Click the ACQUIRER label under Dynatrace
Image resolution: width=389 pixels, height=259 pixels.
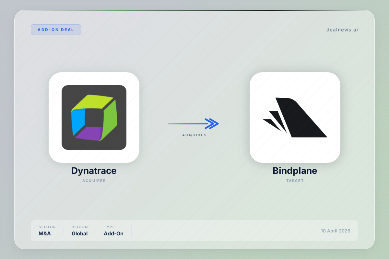tap(94, 181)
